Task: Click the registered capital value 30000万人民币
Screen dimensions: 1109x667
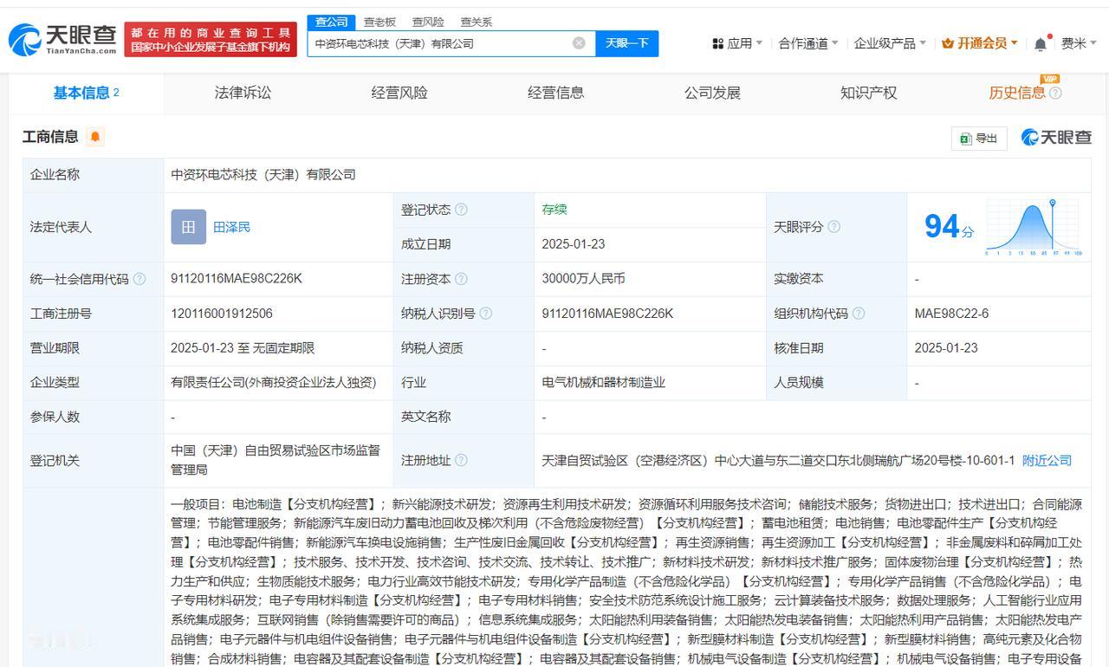Action: (584, 279)
